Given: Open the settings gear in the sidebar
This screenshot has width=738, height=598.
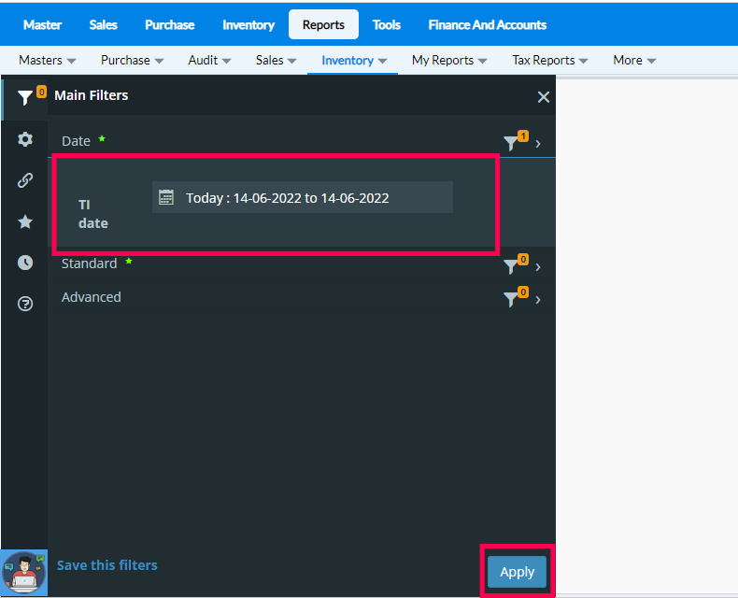Looking at the screenshot, I should click(x=25, y=139).
